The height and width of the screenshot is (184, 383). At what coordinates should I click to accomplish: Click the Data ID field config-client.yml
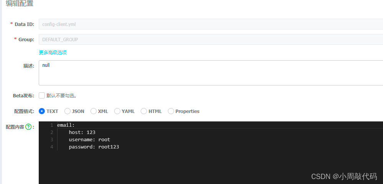[x=211, y=24]
